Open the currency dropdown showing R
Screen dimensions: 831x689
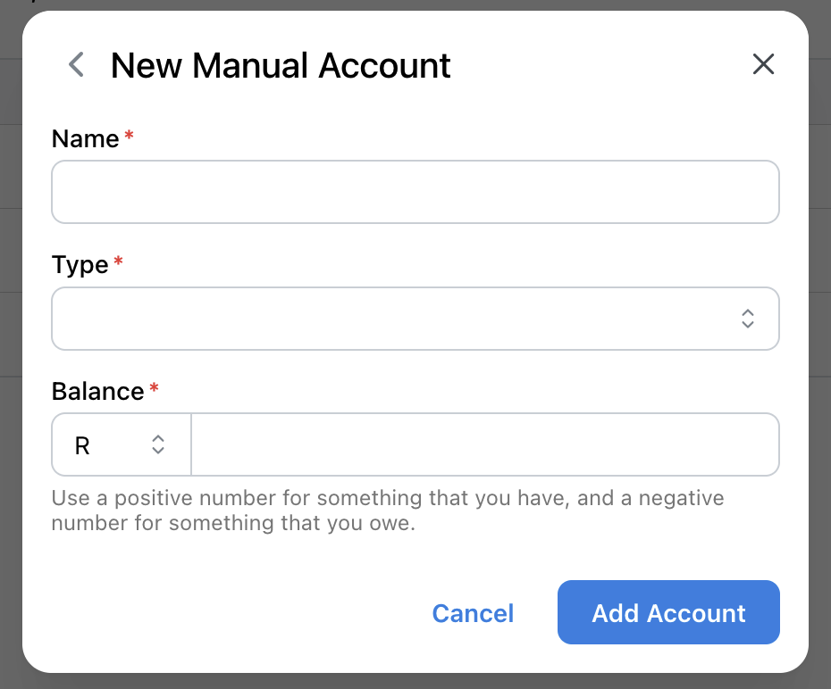point(121,444)
